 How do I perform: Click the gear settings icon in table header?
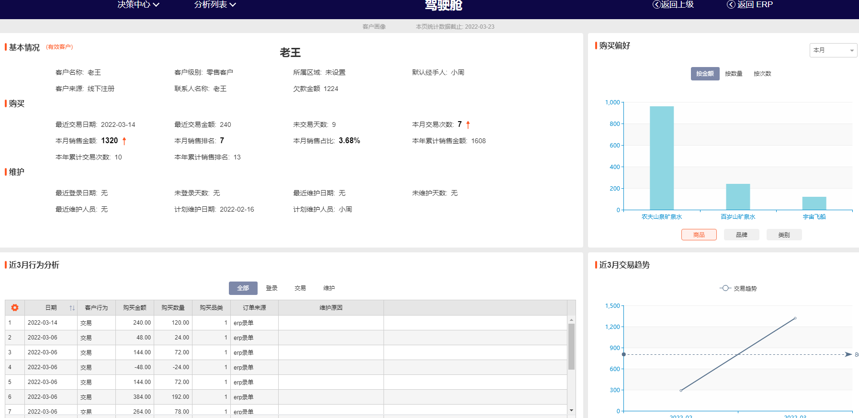[x=15, y=307]
